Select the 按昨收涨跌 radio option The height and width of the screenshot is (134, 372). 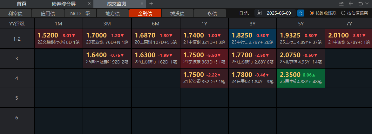tap(323, 13)
